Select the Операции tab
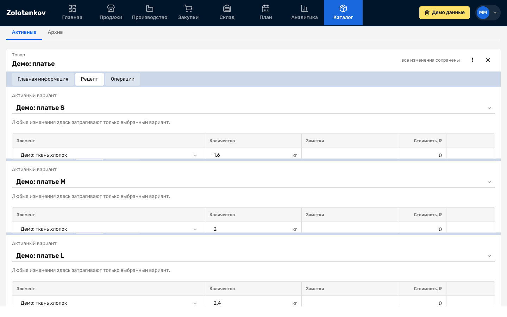Screen dimensions: 507x317 [123, 79]
